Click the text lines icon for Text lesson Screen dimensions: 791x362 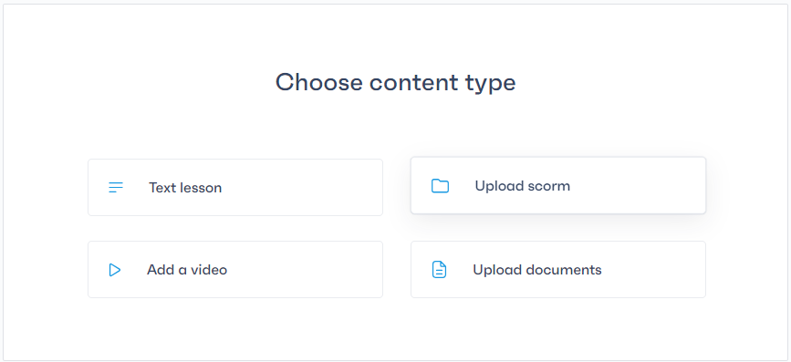tap(116, 188)
